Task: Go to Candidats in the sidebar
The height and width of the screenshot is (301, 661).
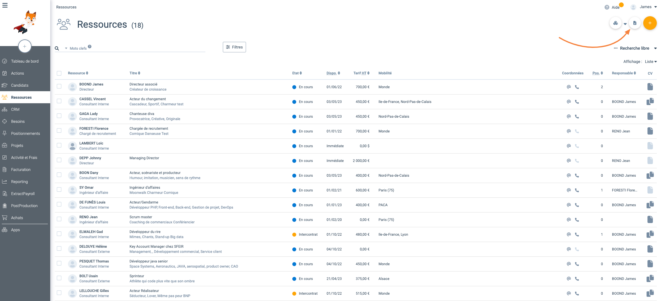Action: 20,85
